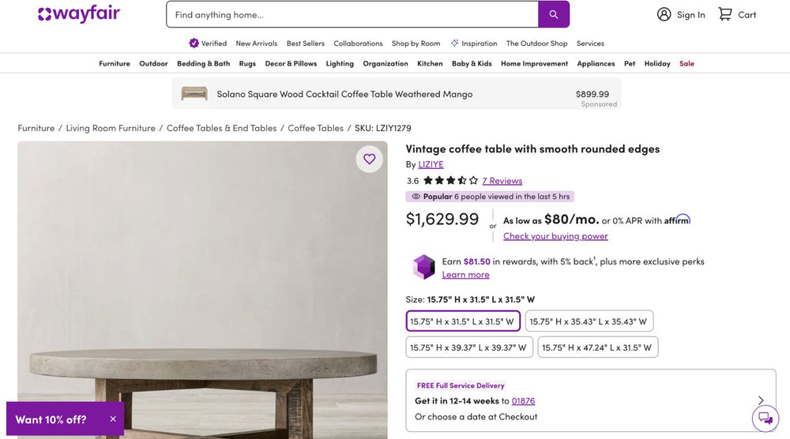Viewport: 790px width, 439px height.
Task: Save product with the heart icon
Action: click(369, 159)
